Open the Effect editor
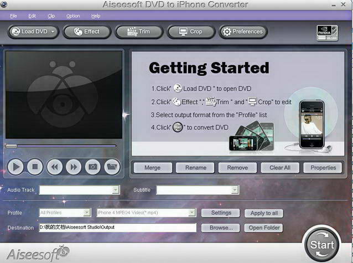This screenshot has width=353, height=263. click(x=87, y=32)
